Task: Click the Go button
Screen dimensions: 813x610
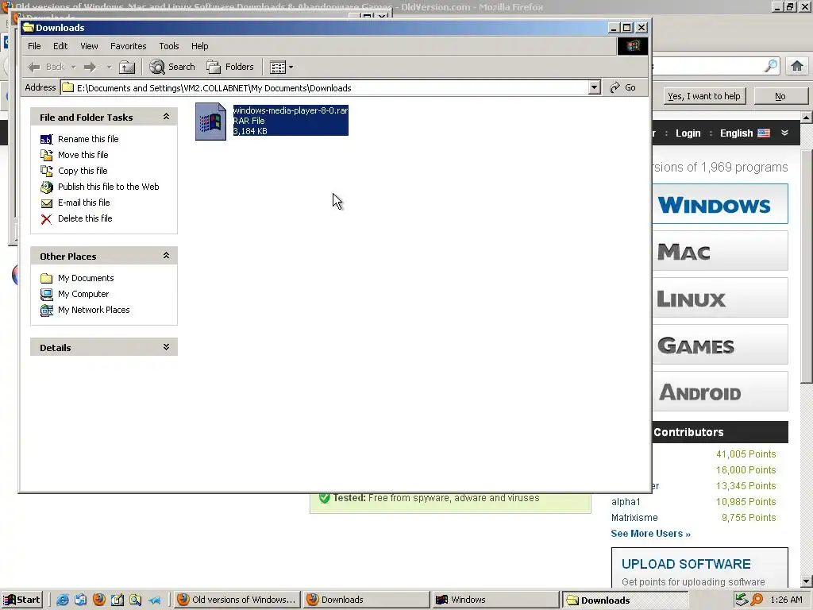Action: pyautogui.click(x=623, y=87)
